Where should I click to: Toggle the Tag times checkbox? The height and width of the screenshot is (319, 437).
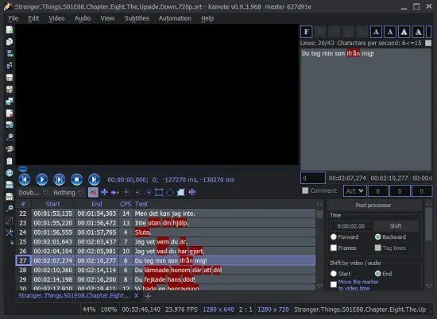point(378,248)
